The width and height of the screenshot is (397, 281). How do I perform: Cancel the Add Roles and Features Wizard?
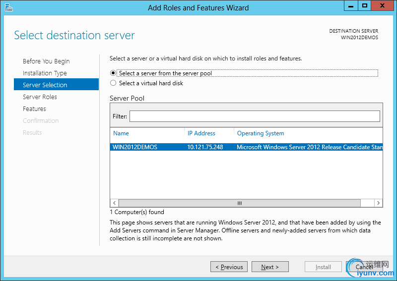coord(364,267)
